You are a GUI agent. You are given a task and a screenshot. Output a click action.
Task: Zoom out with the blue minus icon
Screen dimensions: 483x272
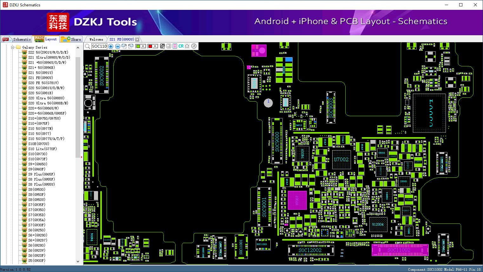click(117, 46)
